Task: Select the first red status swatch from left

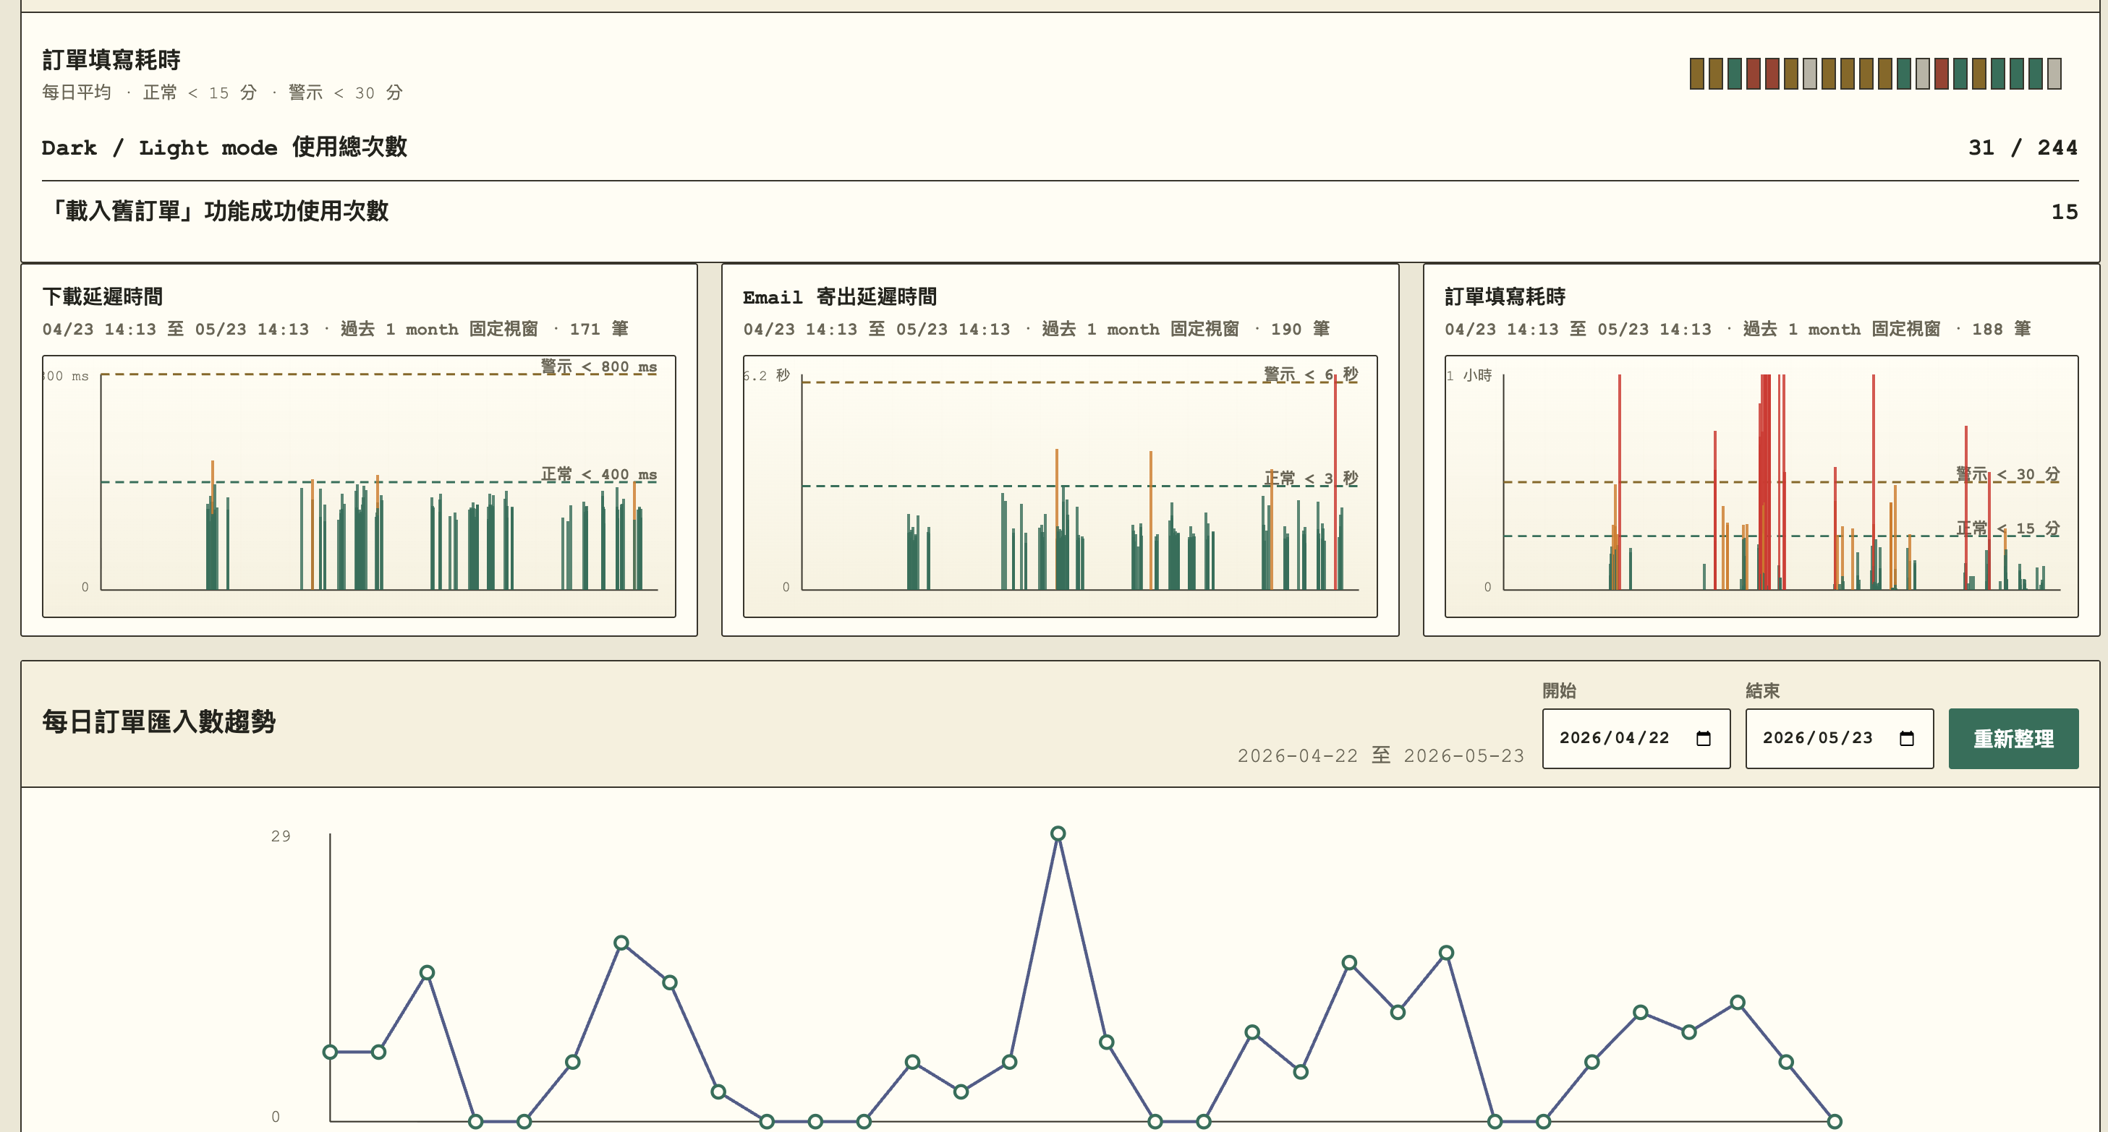Action: click(x=1753, y=74)
